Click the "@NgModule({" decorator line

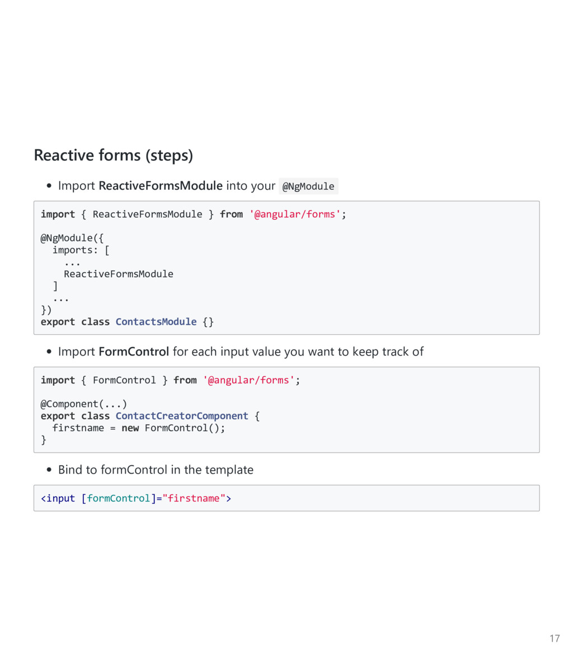(72, 238)
